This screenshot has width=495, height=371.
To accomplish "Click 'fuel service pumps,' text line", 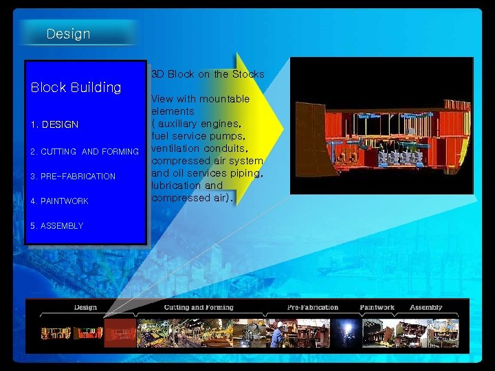I will 198,136.
